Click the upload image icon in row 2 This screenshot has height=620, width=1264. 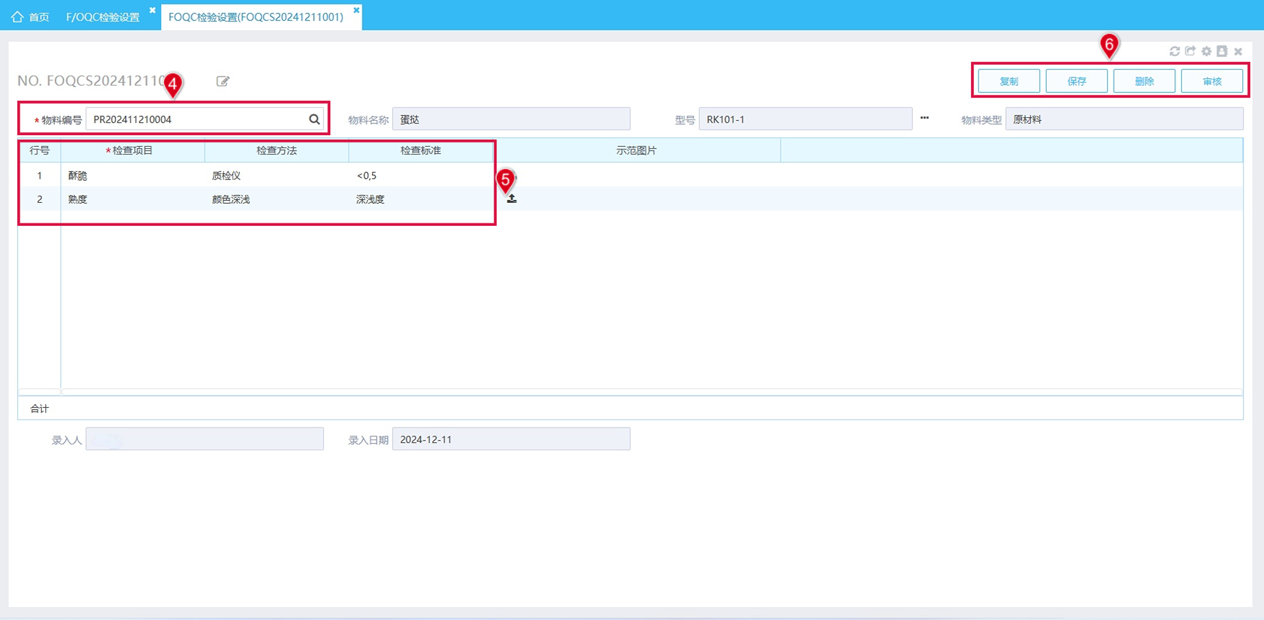(512, 199)
